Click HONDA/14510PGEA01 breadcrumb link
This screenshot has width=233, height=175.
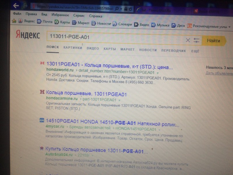click(x=136, y=129)
